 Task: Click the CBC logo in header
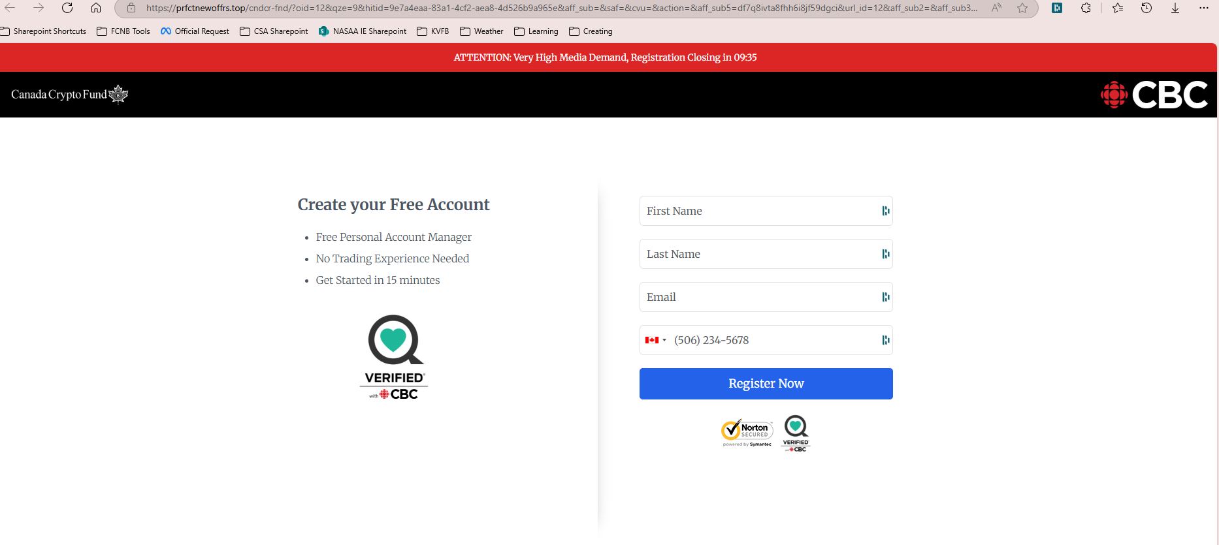pyautogui.click(x=1154, y=95)
